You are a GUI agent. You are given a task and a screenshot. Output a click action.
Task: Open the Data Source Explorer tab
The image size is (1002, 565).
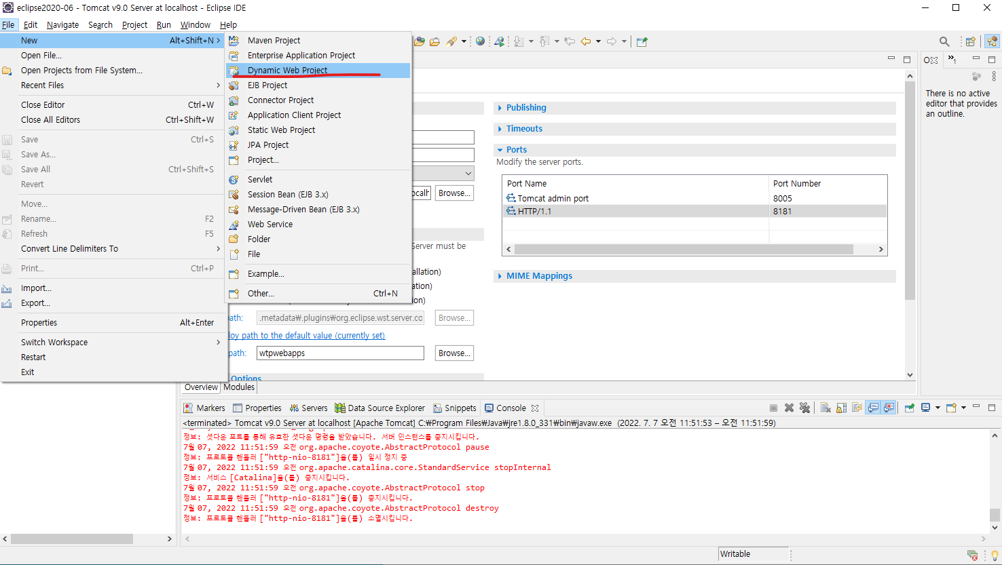pyautogui.click(x=380, y=408)
